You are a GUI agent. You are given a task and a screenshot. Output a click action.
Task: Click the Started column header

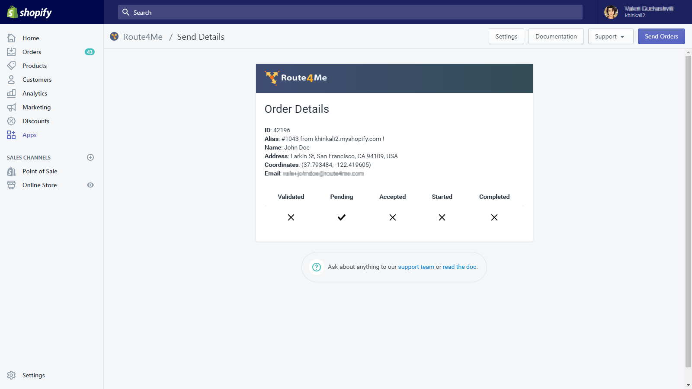pos(442,197)
